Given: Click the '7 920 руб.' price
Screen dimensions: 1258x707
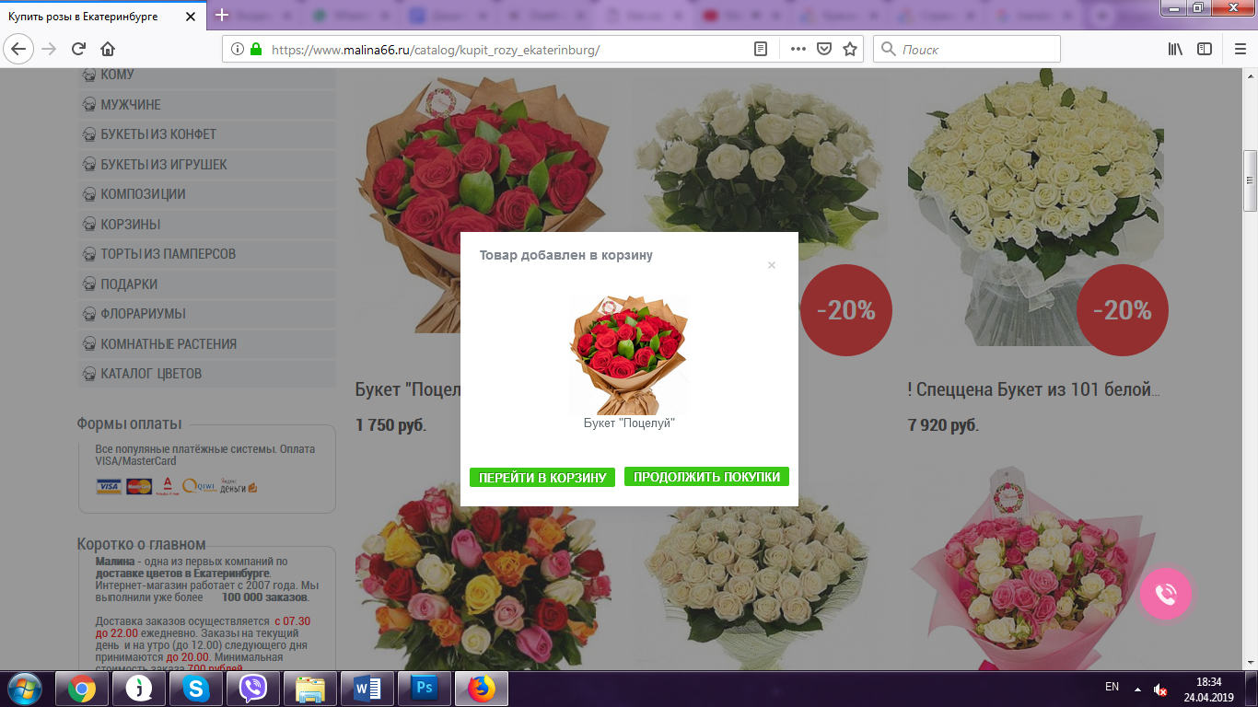Looking at the screenshot, I should point(943,425).
